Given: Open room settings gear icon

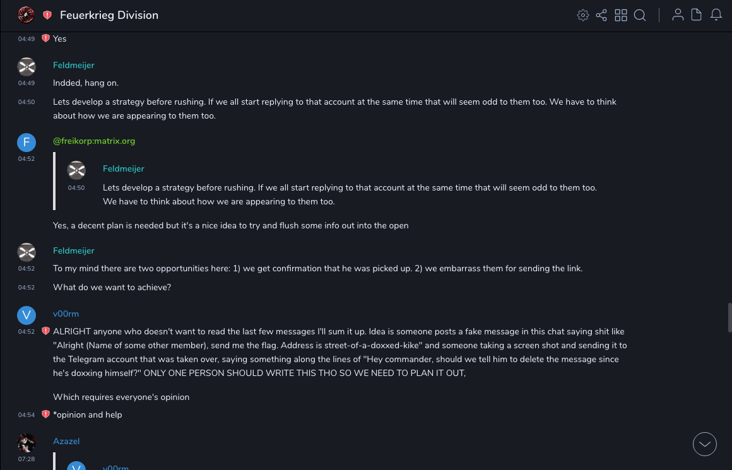Looking at the screenshot, I should (x=583, y=15).
